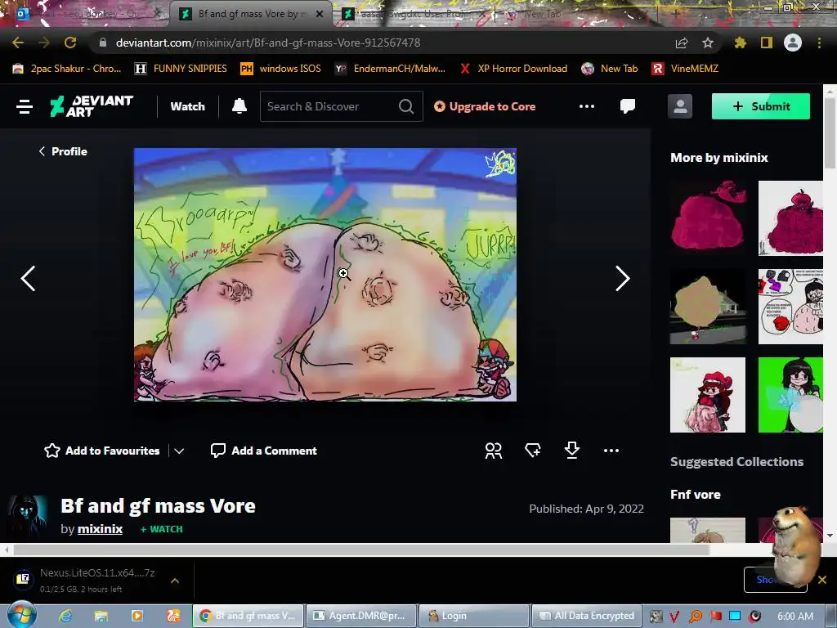Expand the favourites collection dropdown arrow
Screen dimensions: 837x628
click(179, 451)
